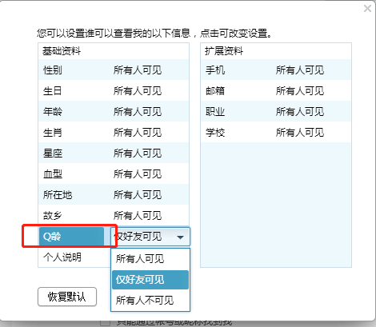
Task: Change visibility setting for 故乡
Action: coord(138,215)
